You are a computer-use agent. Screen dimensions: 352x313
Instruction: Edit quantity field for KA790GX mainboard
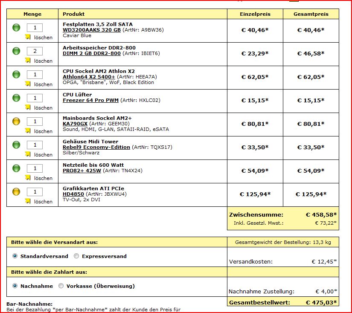coord(35,122)
